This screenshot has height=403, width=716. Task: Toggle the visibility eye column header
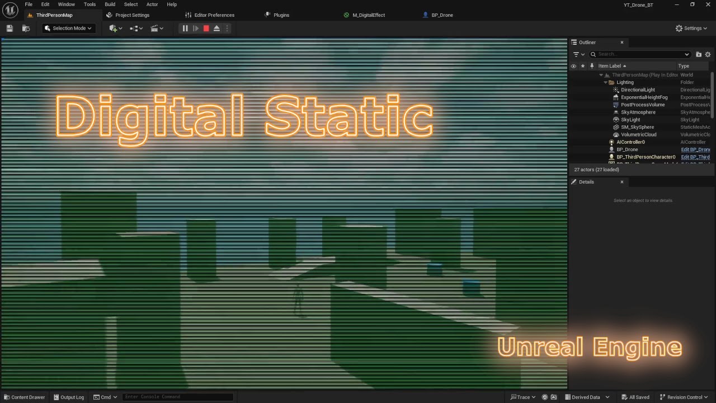(573, 66)
